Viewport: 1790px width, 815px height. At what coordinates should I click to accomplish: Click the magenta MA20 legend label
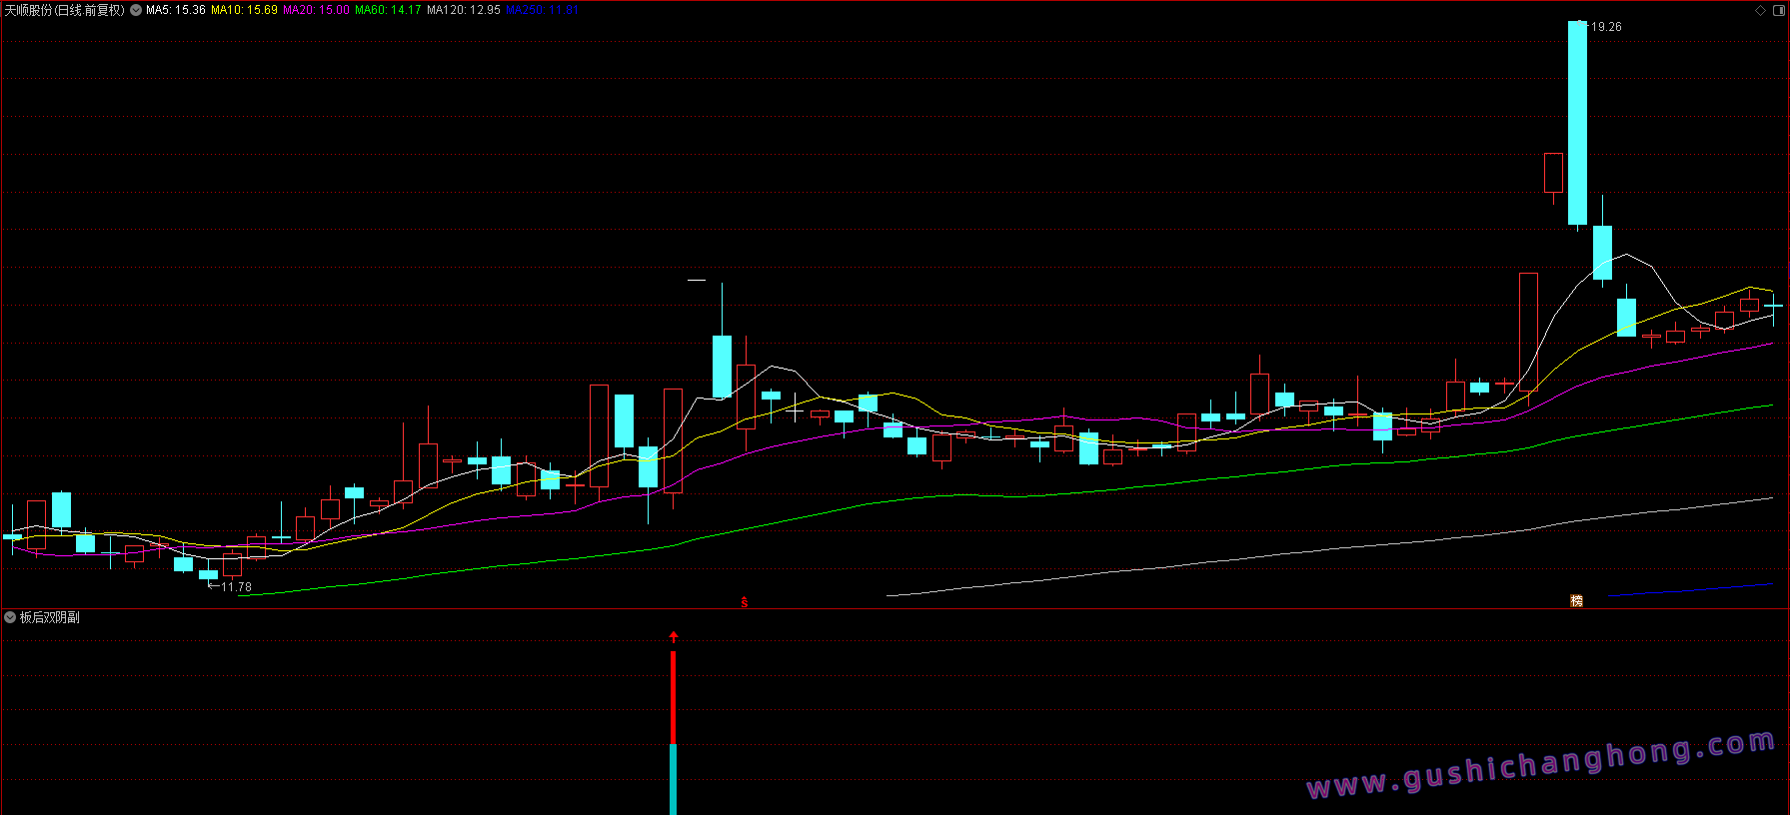point(316,10)
